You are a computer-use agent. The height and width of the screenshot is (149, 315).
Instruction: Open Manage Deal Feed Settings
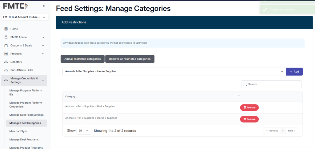(26, 115)
